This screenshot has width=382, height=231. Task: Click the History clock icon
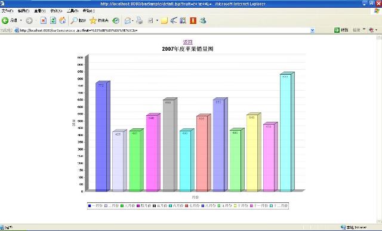pos(116,21)
